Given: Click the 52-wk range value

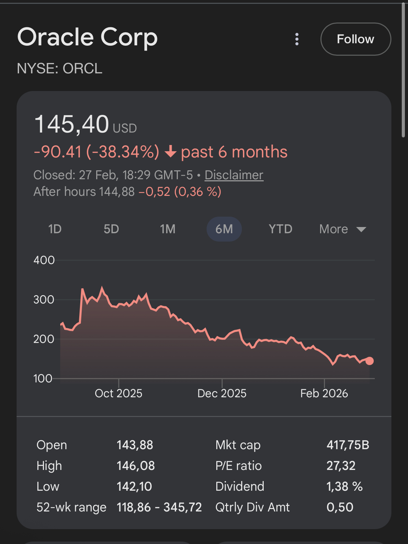Looking at the screenshot, I should pyautogui.click(x=159, y=507).
